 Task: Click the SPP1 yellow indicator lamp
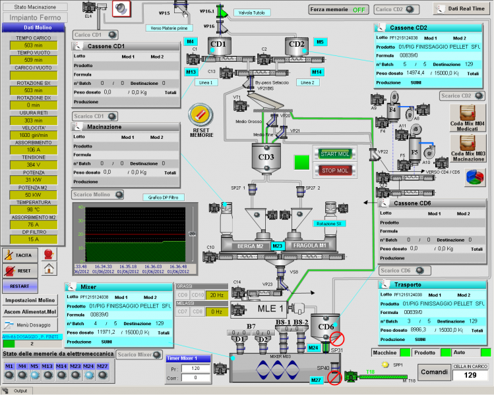(385, 365)
